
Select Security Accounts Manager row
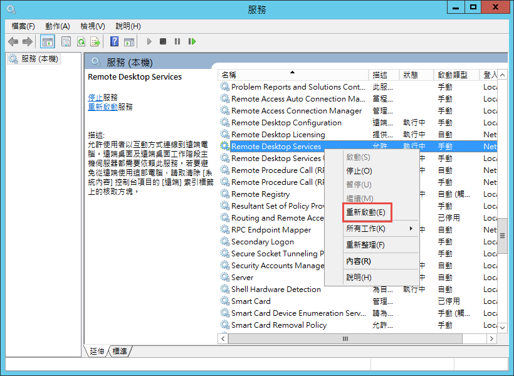[x=271, y=266]
